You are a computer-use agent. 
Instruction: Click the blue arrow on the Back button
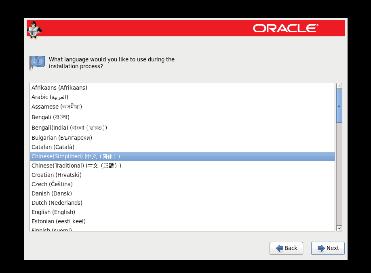click(279, 248)
